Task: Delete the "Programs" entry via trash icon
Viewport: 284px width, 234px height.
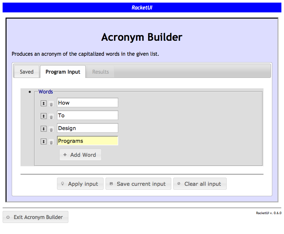Action: [x=51, y=142]
